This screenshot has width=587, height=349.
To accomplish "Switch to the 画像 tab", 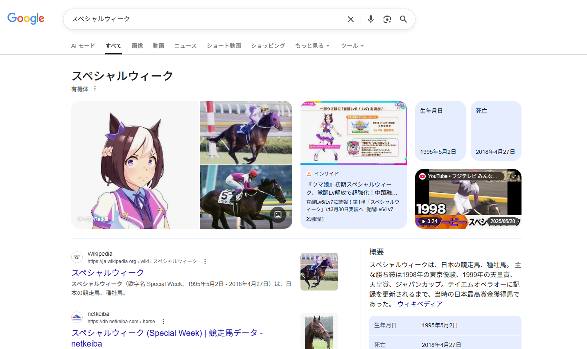I will point(137,46).
